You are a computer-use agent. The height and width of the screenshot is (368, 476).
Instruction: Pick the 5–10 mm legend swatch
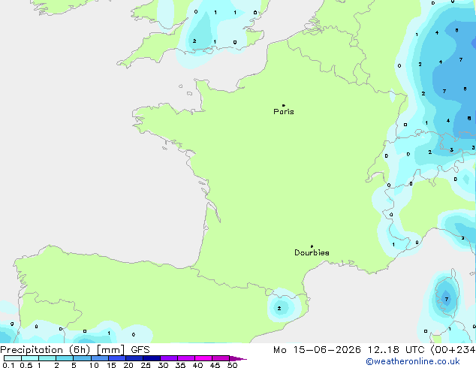tap(83, 358)
